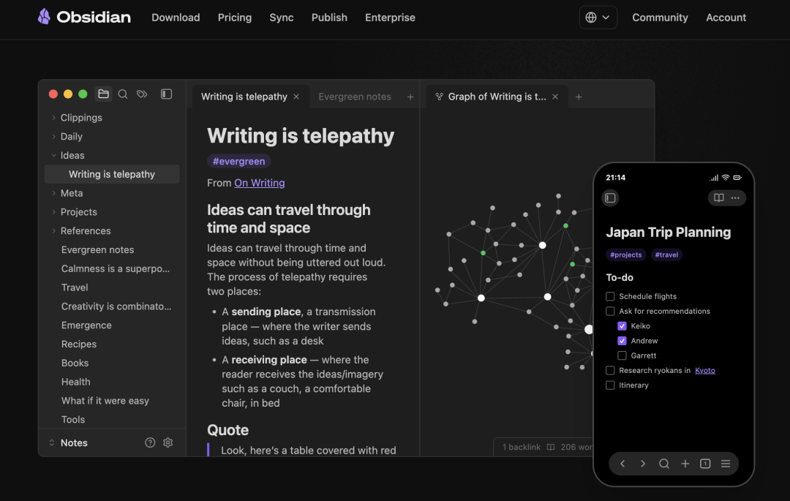Check Ask for recommendations checkbox
The image size is (790, 501).
610,311
